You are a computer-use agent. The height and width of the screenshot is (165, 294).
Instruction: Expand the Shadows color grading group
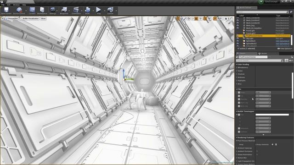pyautogui.click(x=237, y=74)
